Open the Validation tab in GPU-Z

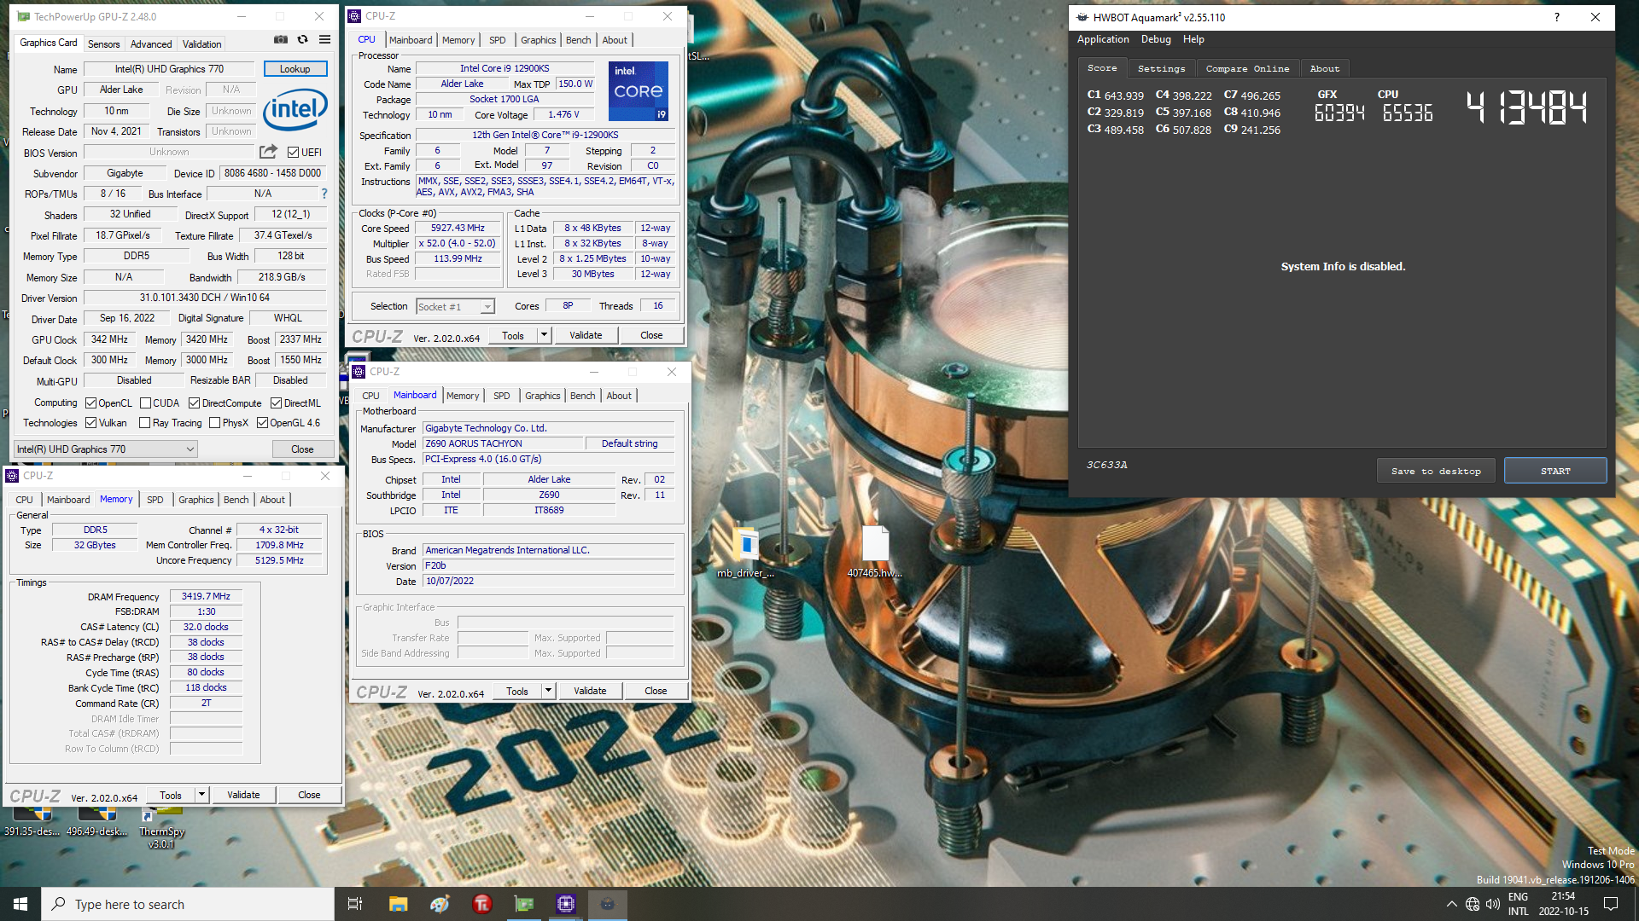click(x=202, y=44)
